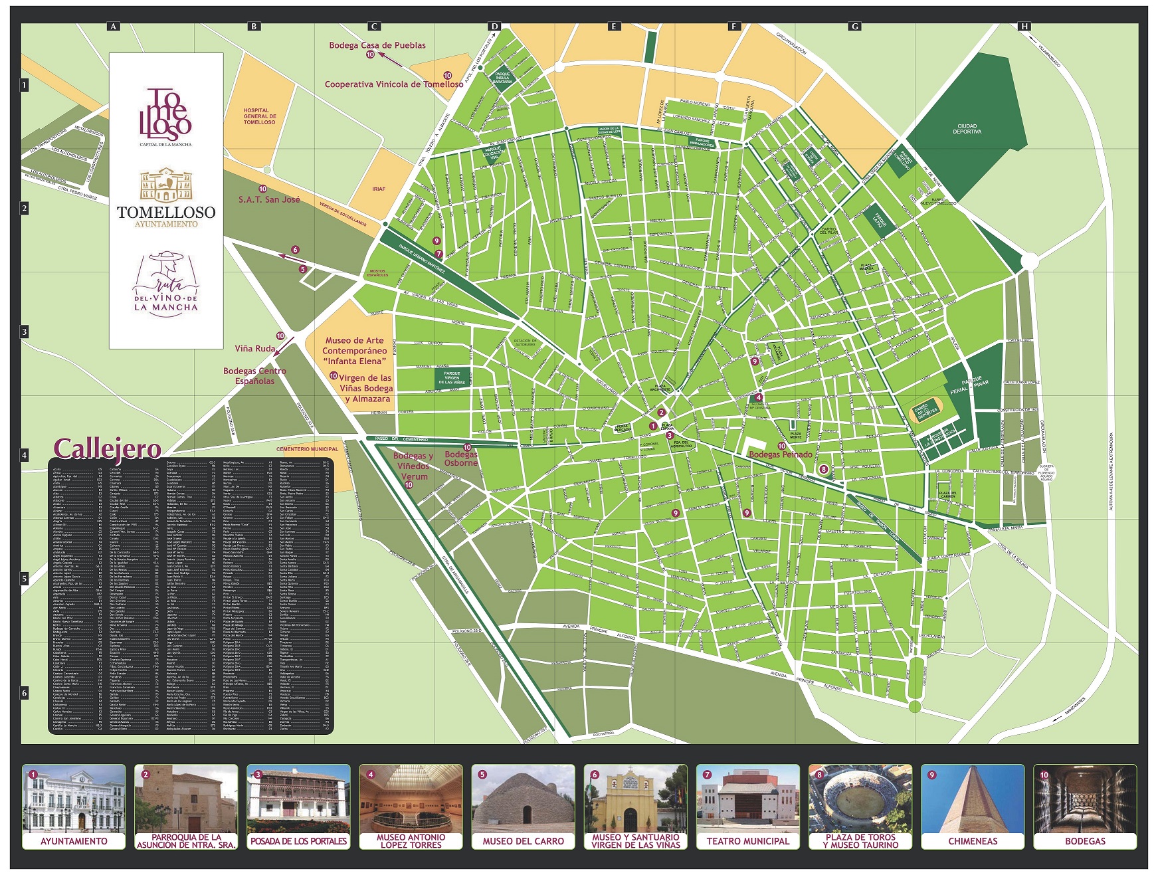Click marker 10 above S.A.T. San José
The height and width of the screenshot is (875, 1158).
coord(262,189)
